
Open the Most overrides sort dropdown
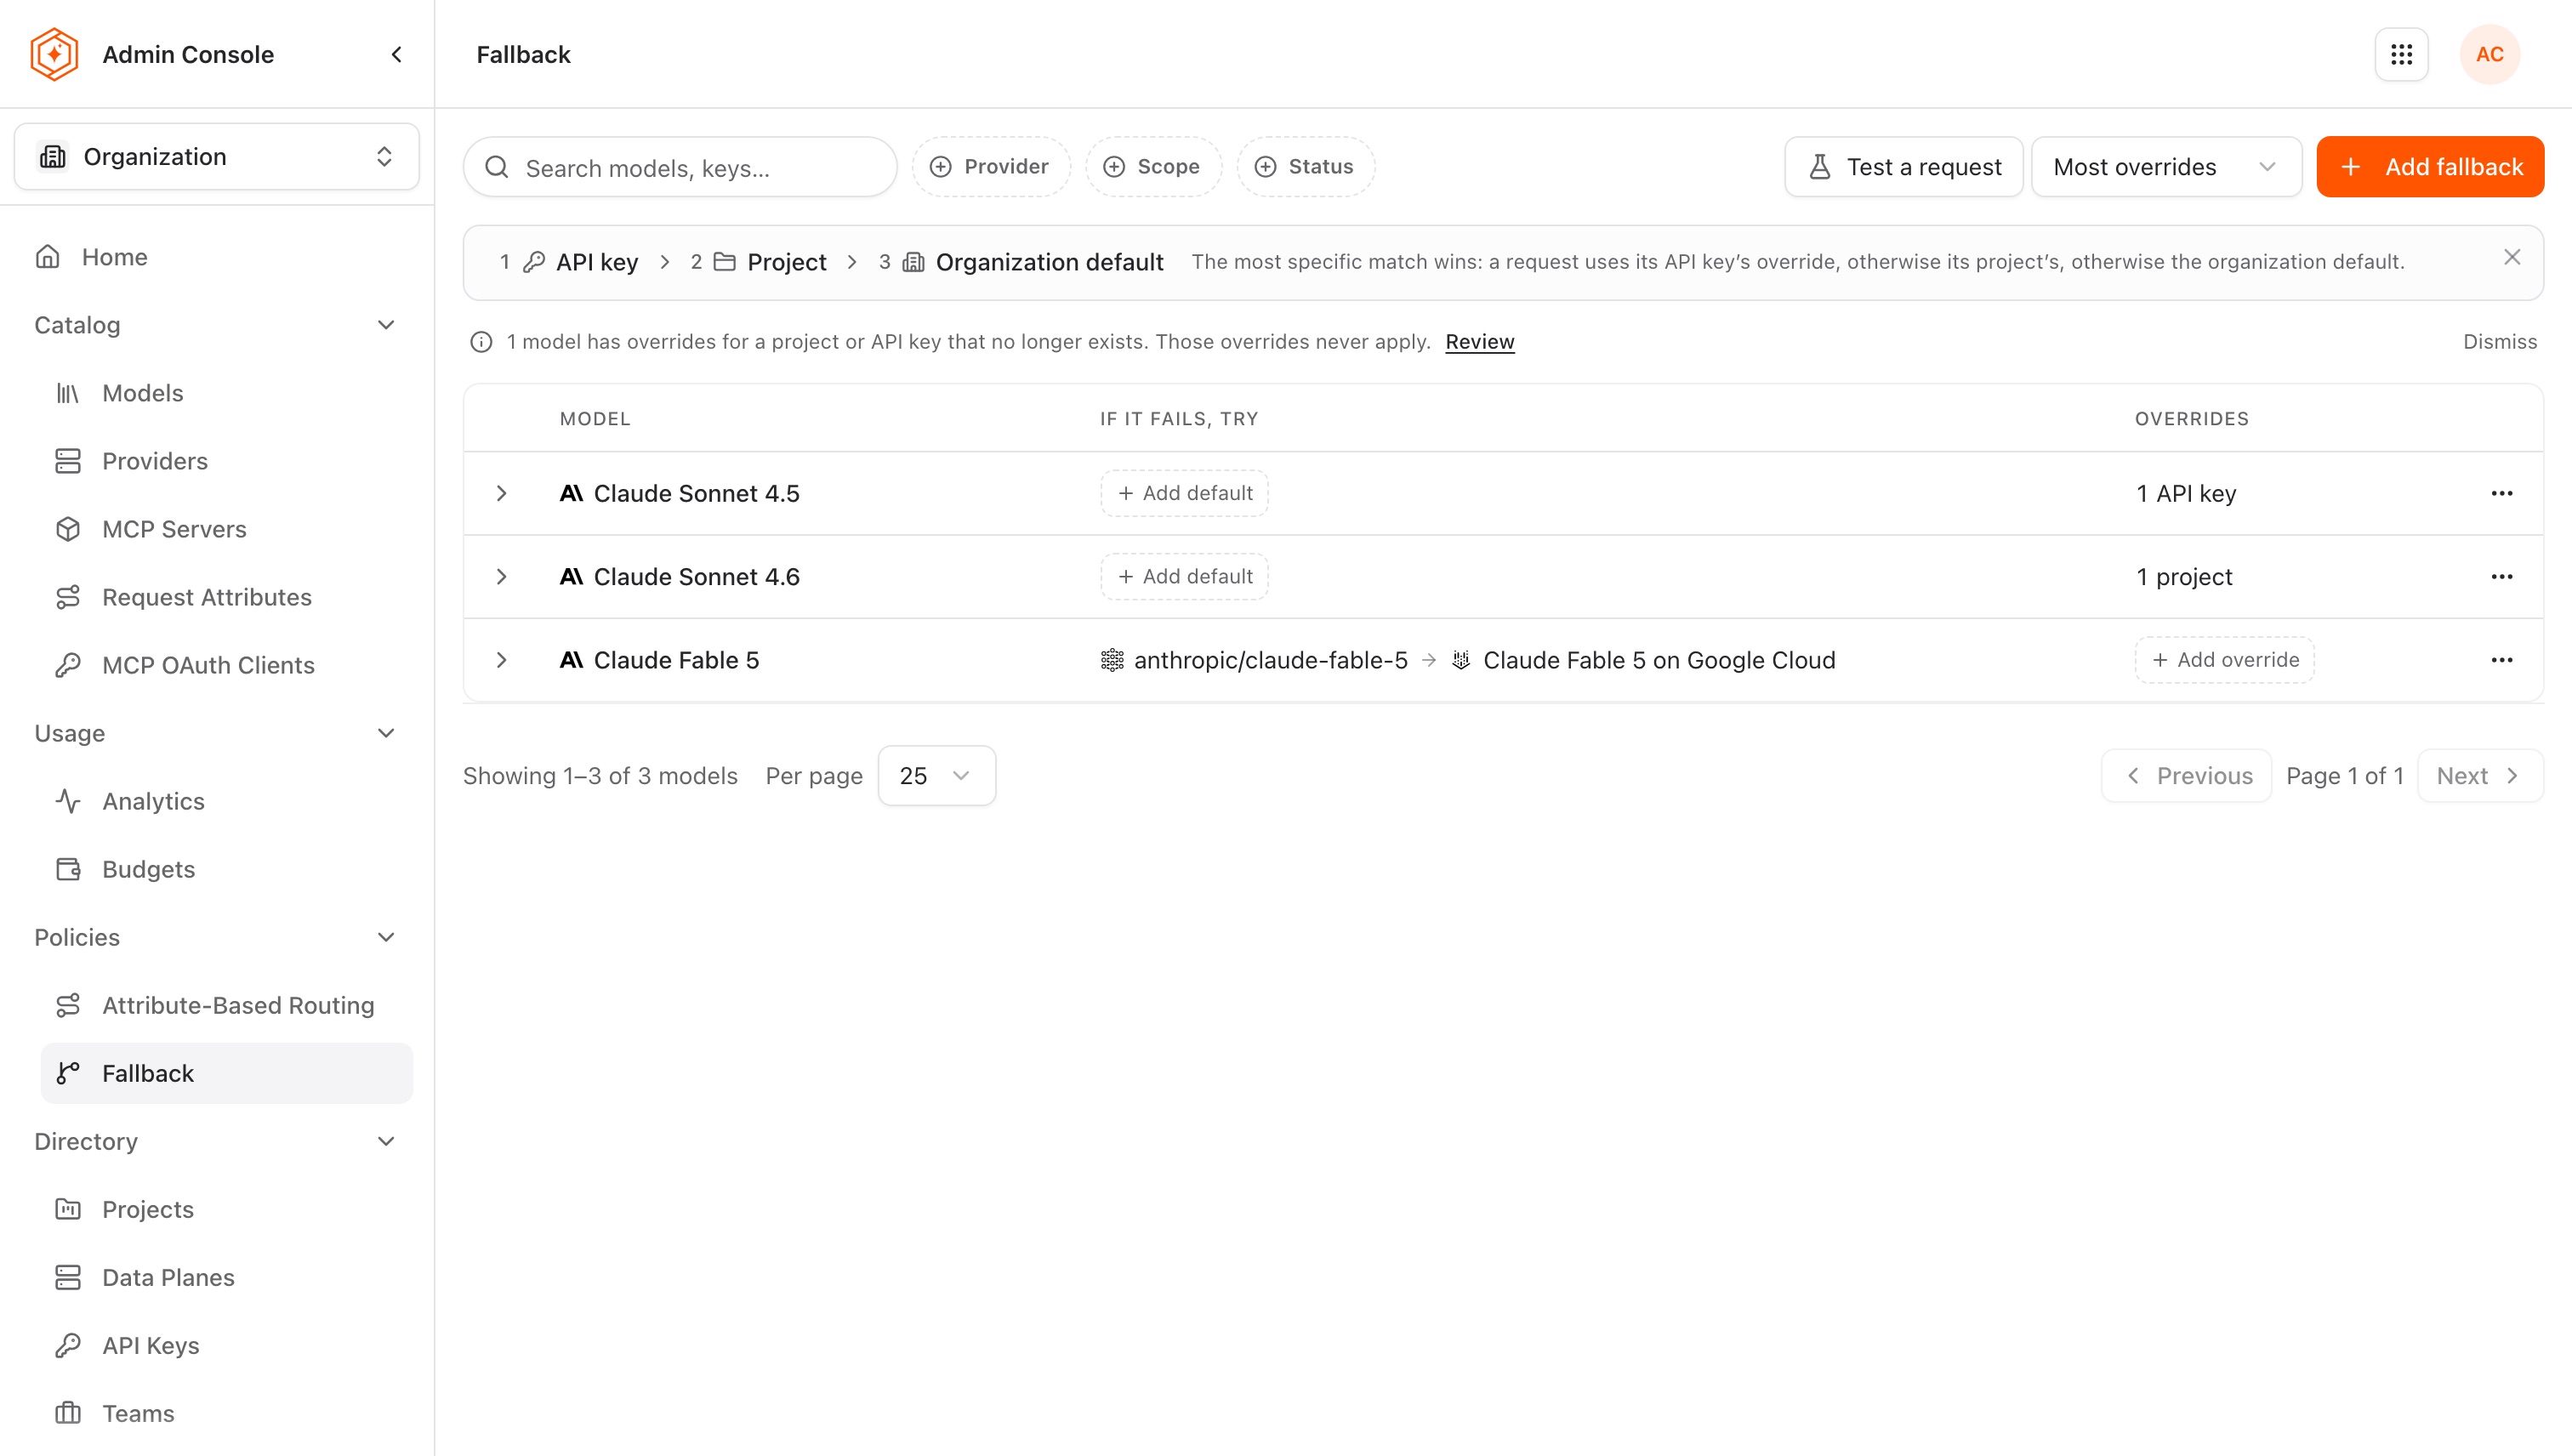coord(2166,167)
